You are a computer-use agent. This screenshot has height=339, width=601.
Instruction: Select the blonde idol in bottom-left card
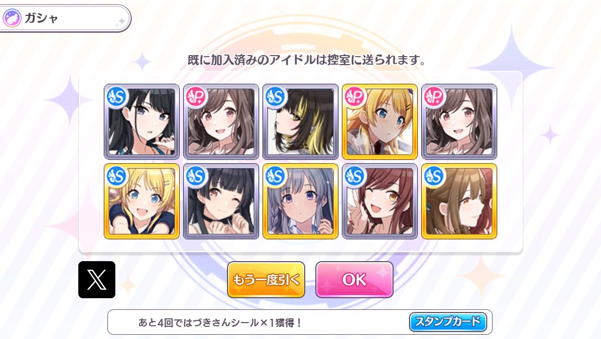tap(142, 201)
